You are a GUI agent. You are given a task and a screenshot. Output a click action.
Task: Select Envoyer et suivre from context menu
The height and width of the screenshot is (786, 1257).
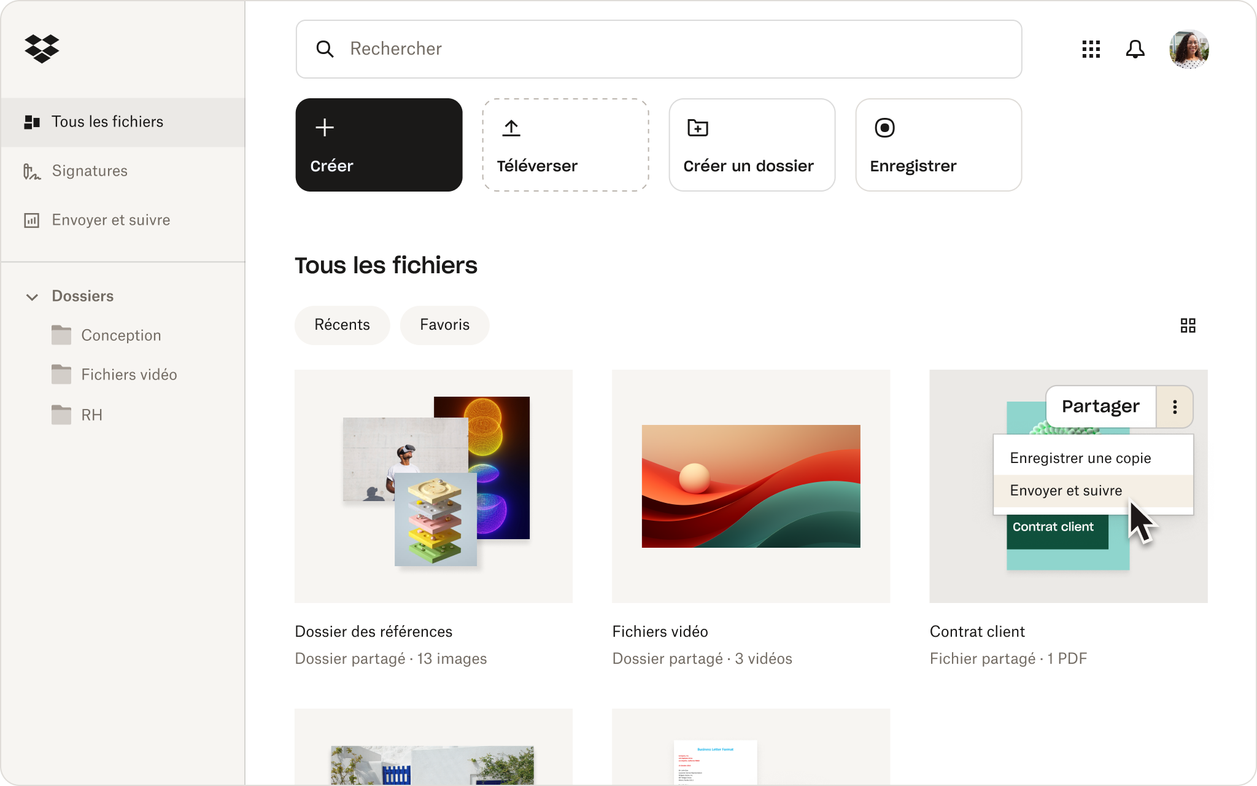1066,490
